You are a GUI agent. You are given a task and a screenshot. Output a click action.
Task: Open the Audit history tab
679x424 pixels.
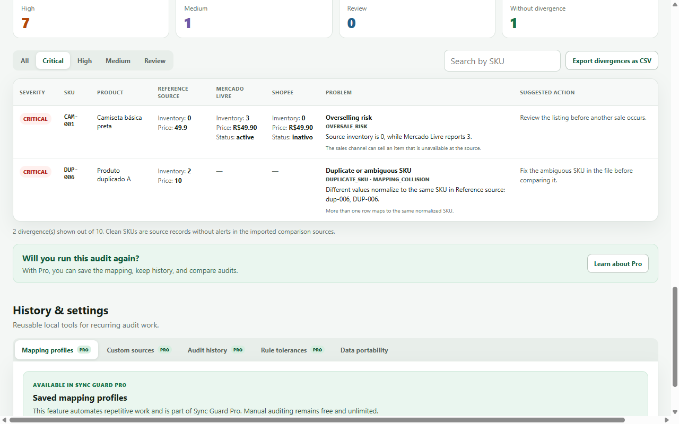[x=215, y=350]
